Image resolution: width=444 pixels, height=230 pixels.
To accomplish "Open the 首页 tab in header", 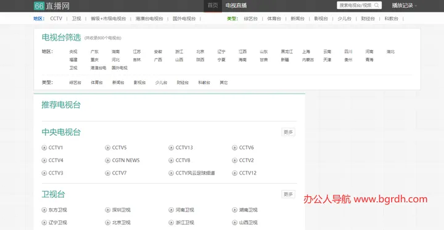I will point(213,6).
